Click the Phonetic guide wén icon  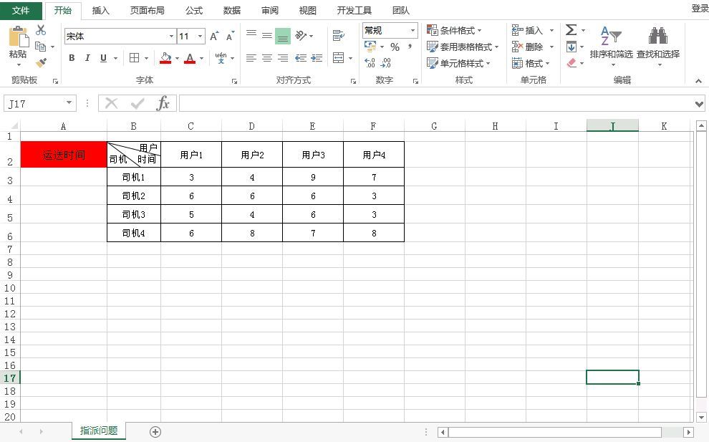[221, 58]
